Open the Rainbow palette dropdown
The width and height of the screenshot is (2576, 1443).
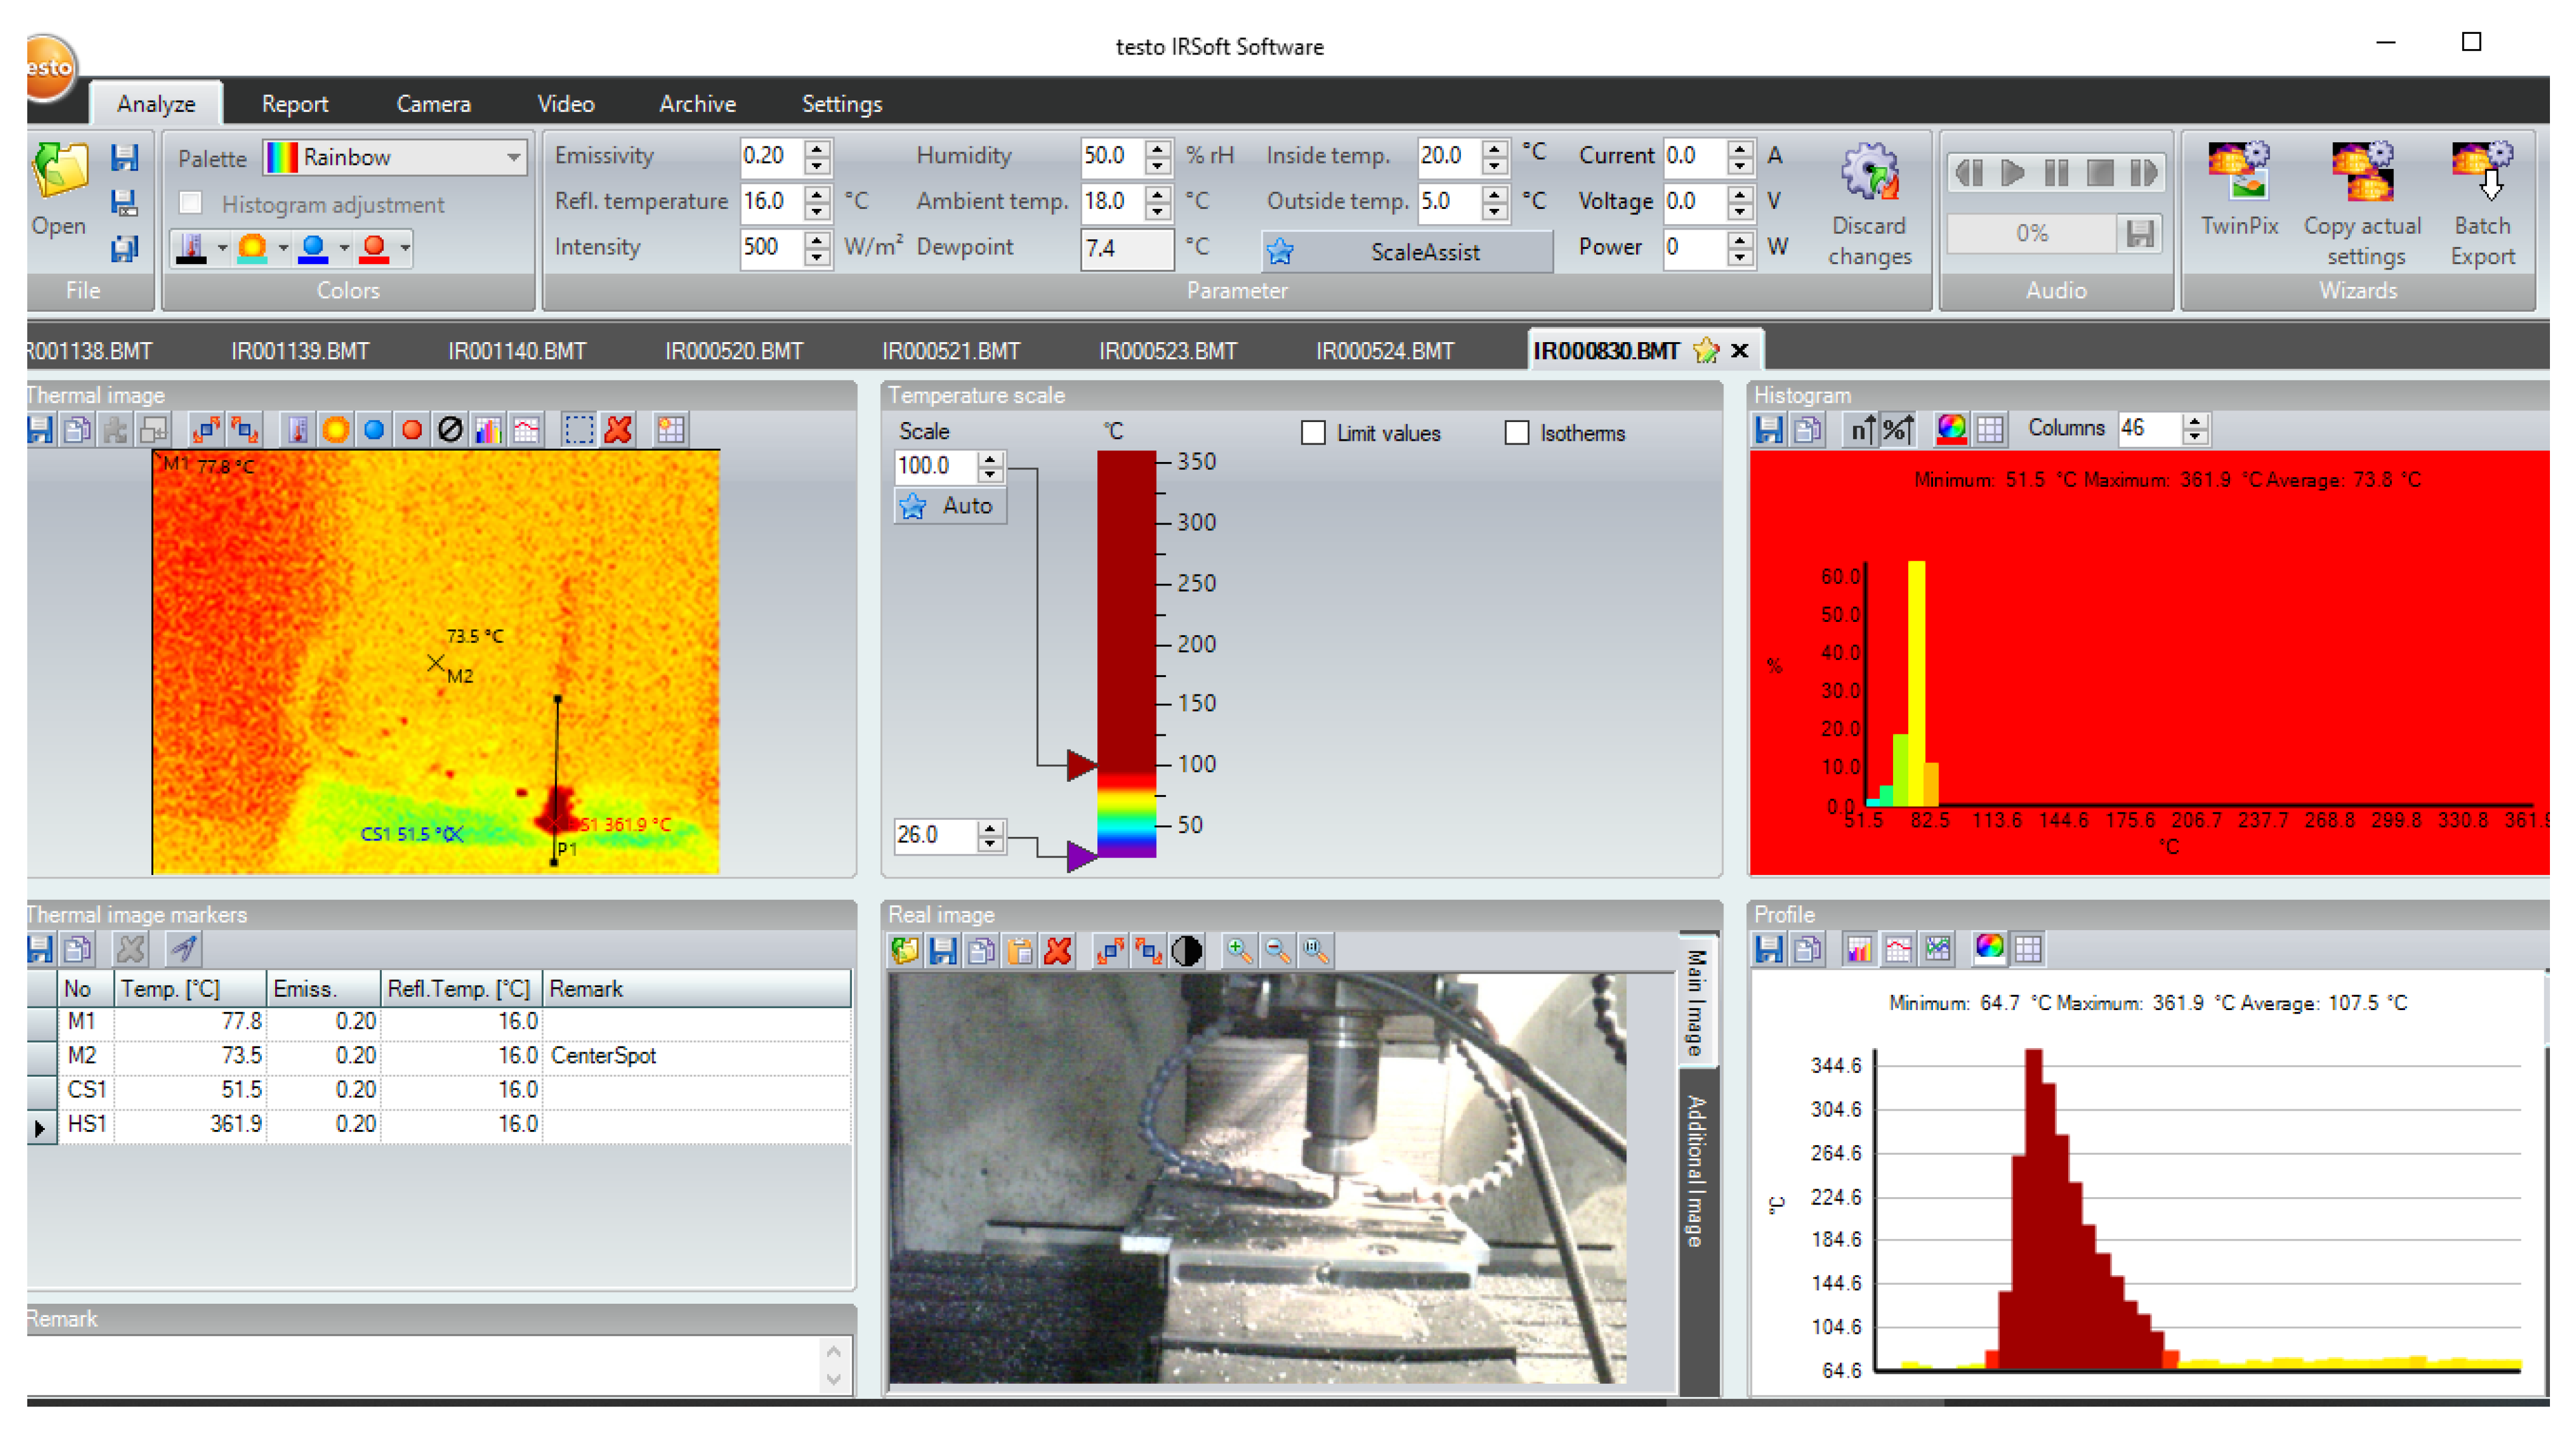pos(513,157)
